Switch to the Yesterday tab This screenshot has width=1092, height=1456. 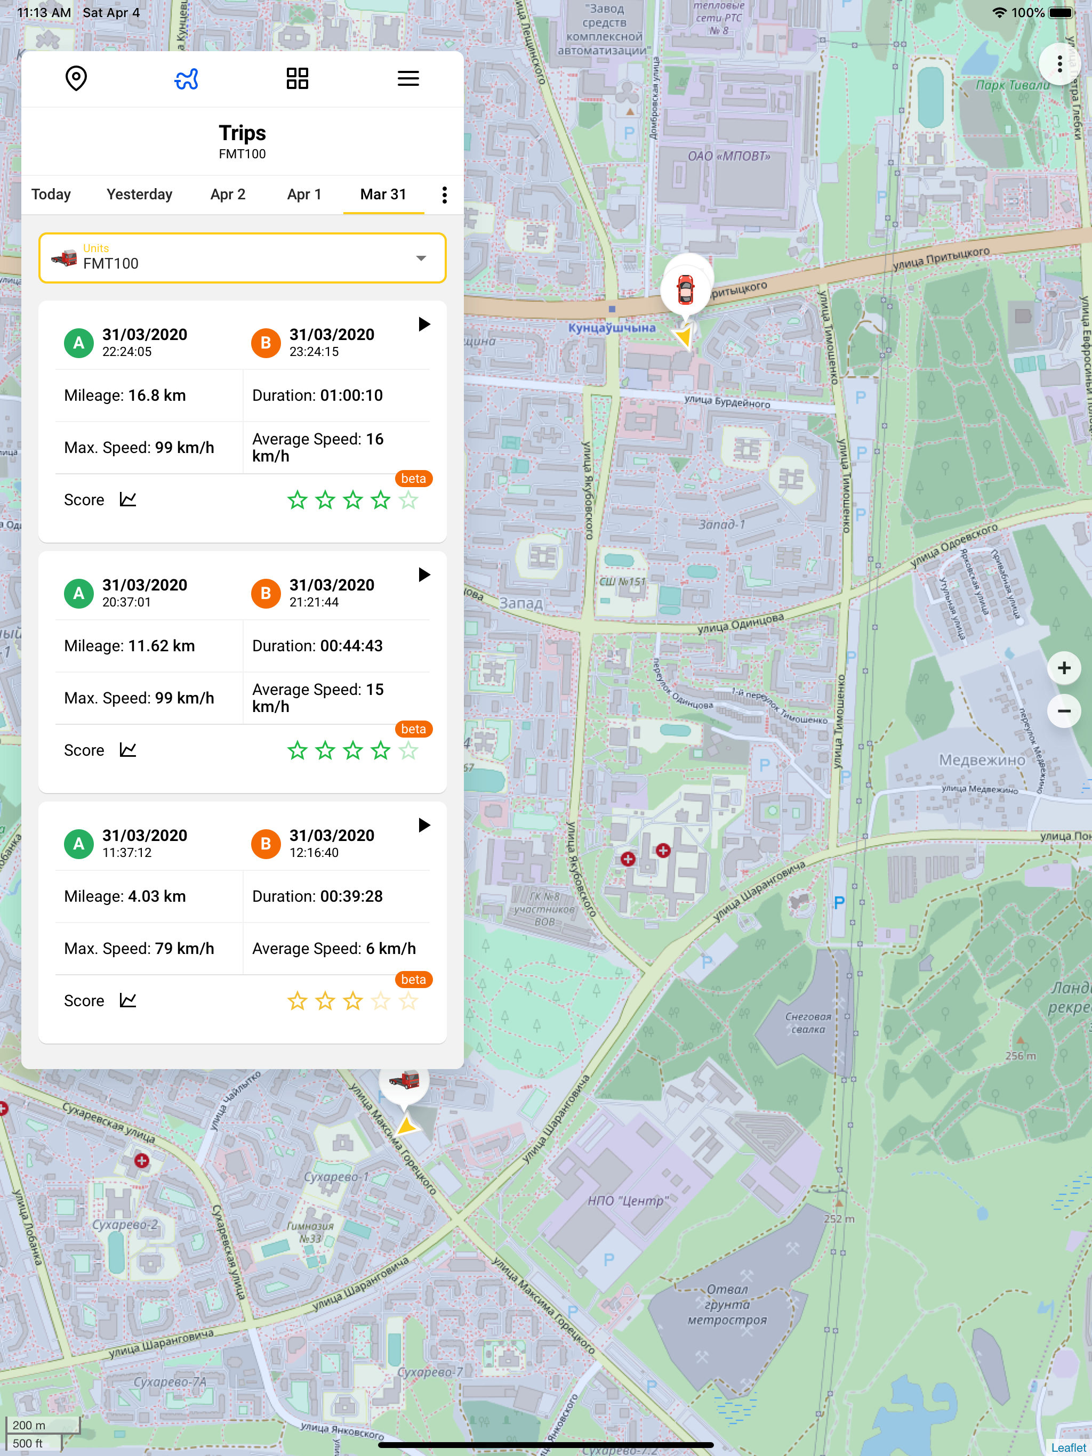tap(139, 195)
